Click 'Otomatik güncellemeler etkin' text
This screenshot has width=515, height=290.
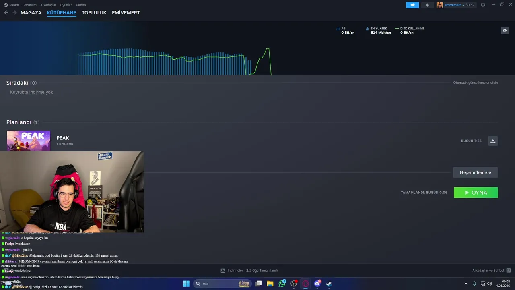point(476,83)
